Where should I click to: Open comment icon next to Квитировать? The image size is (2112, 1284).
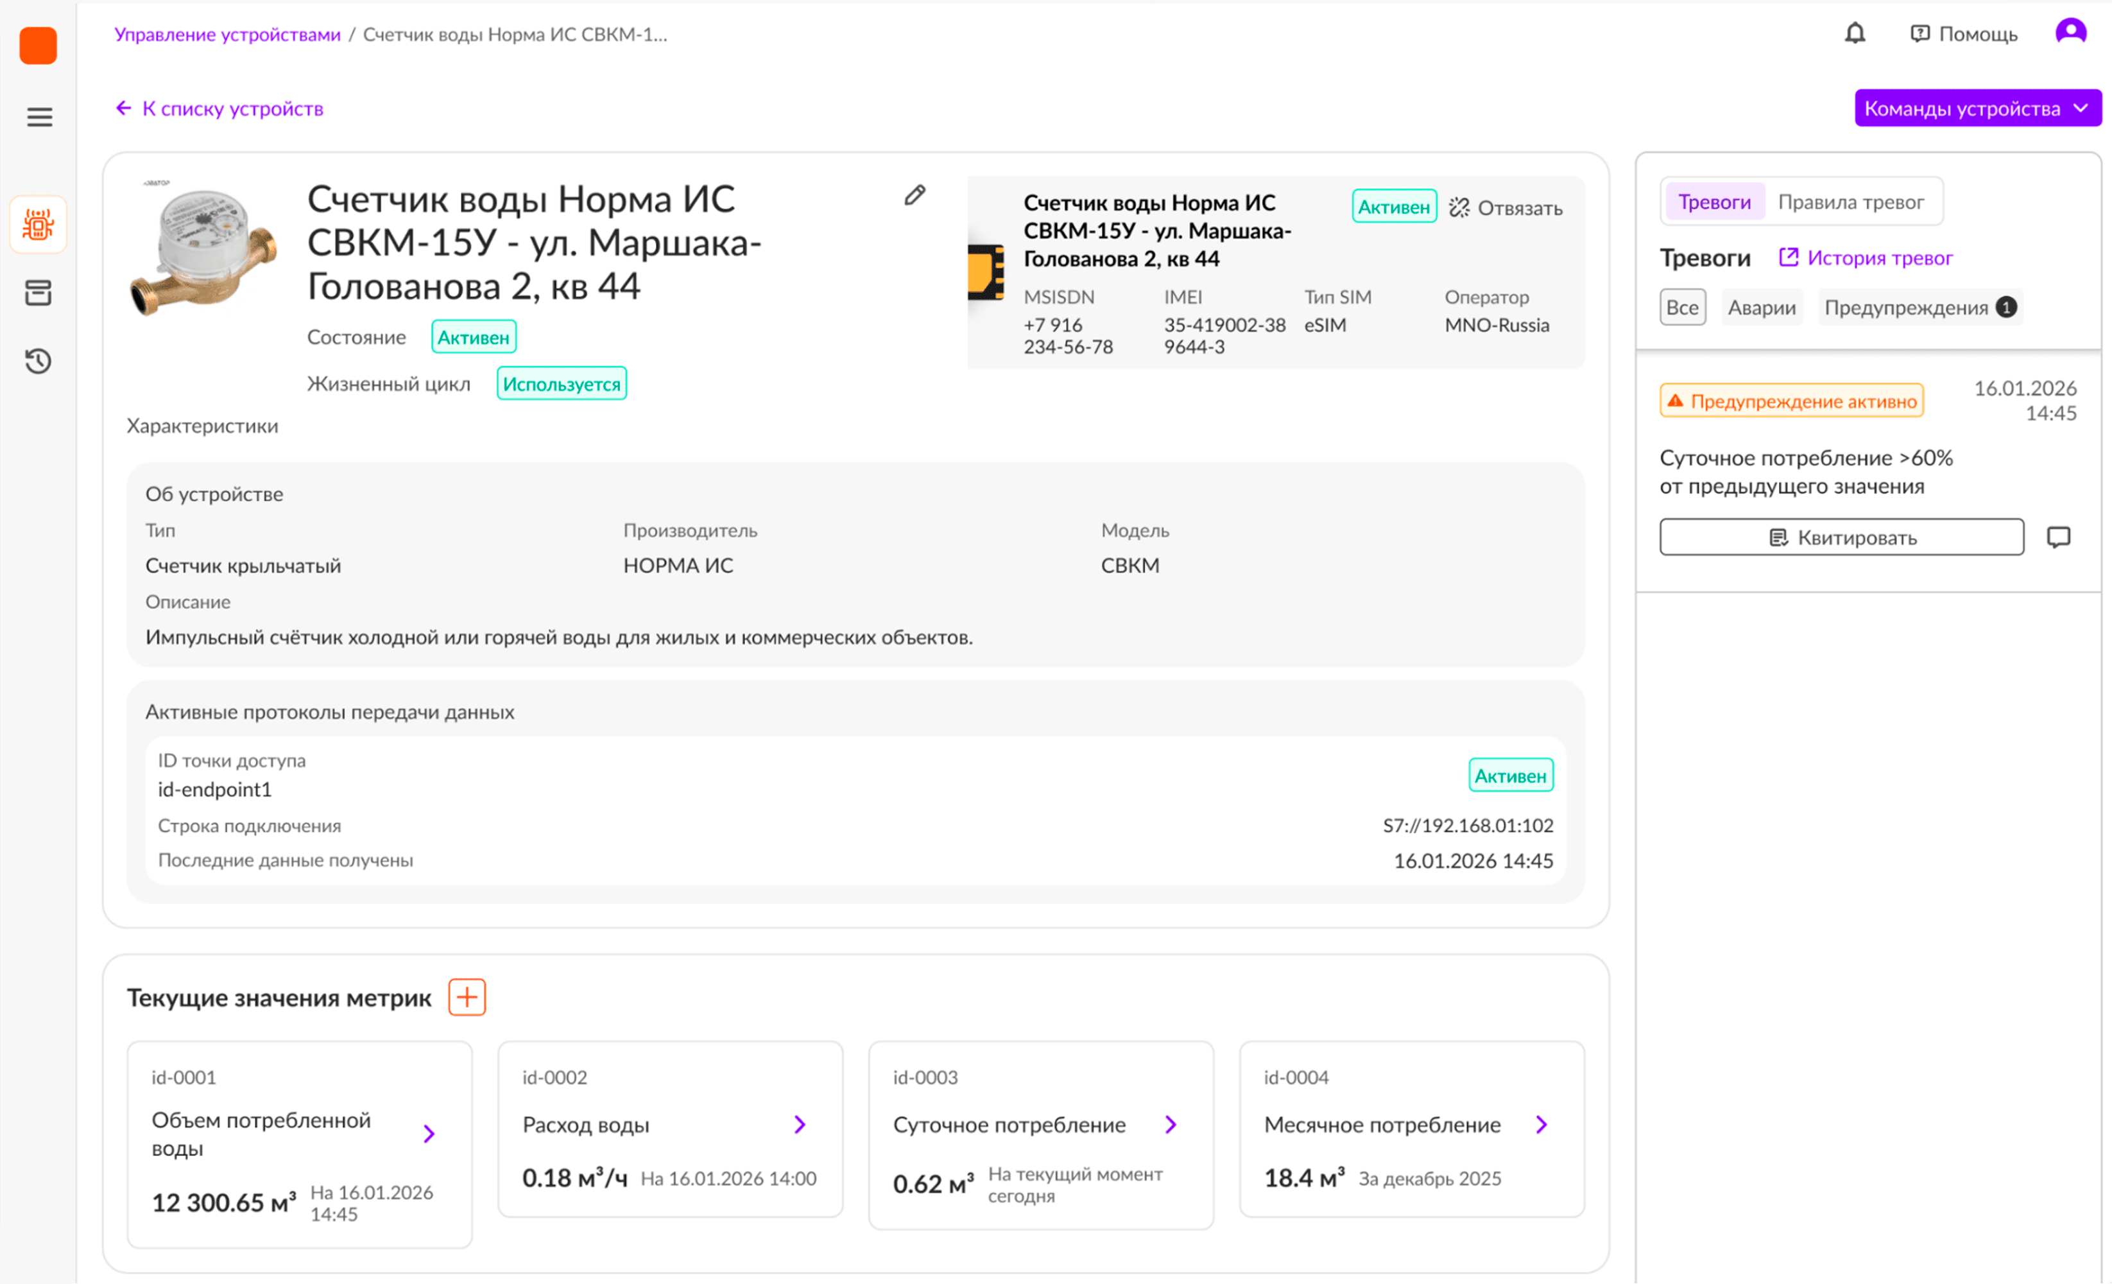tap(2058, 537)
